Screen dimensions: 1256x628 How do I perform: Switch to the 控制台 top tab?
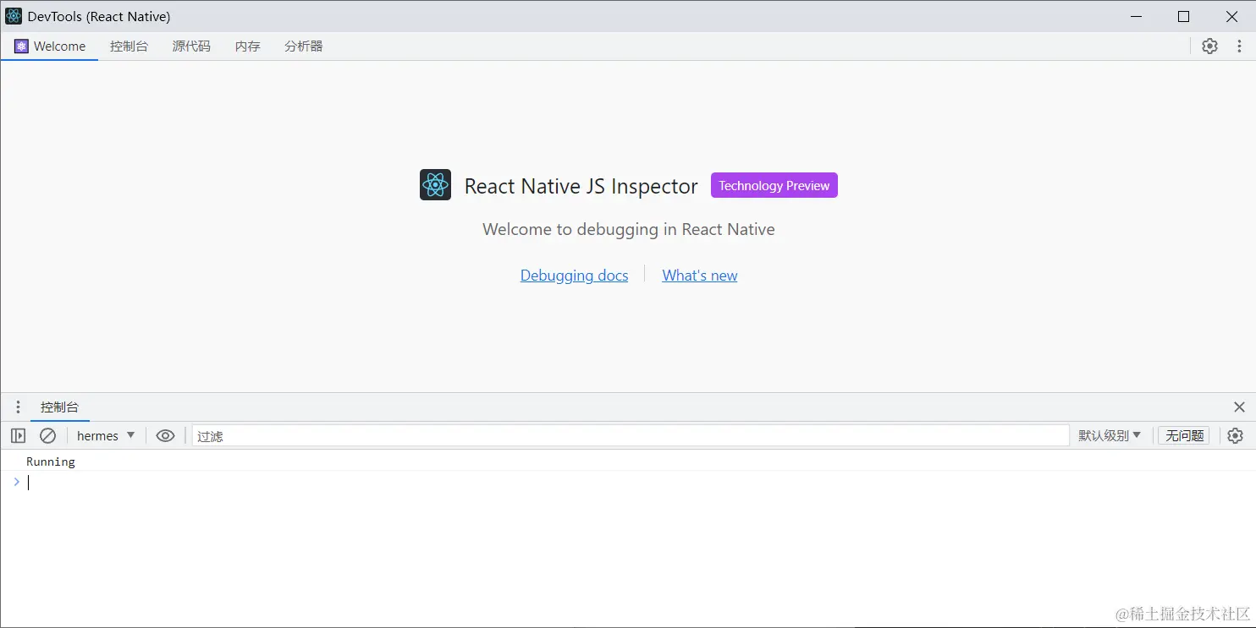[x=129, y=46]
